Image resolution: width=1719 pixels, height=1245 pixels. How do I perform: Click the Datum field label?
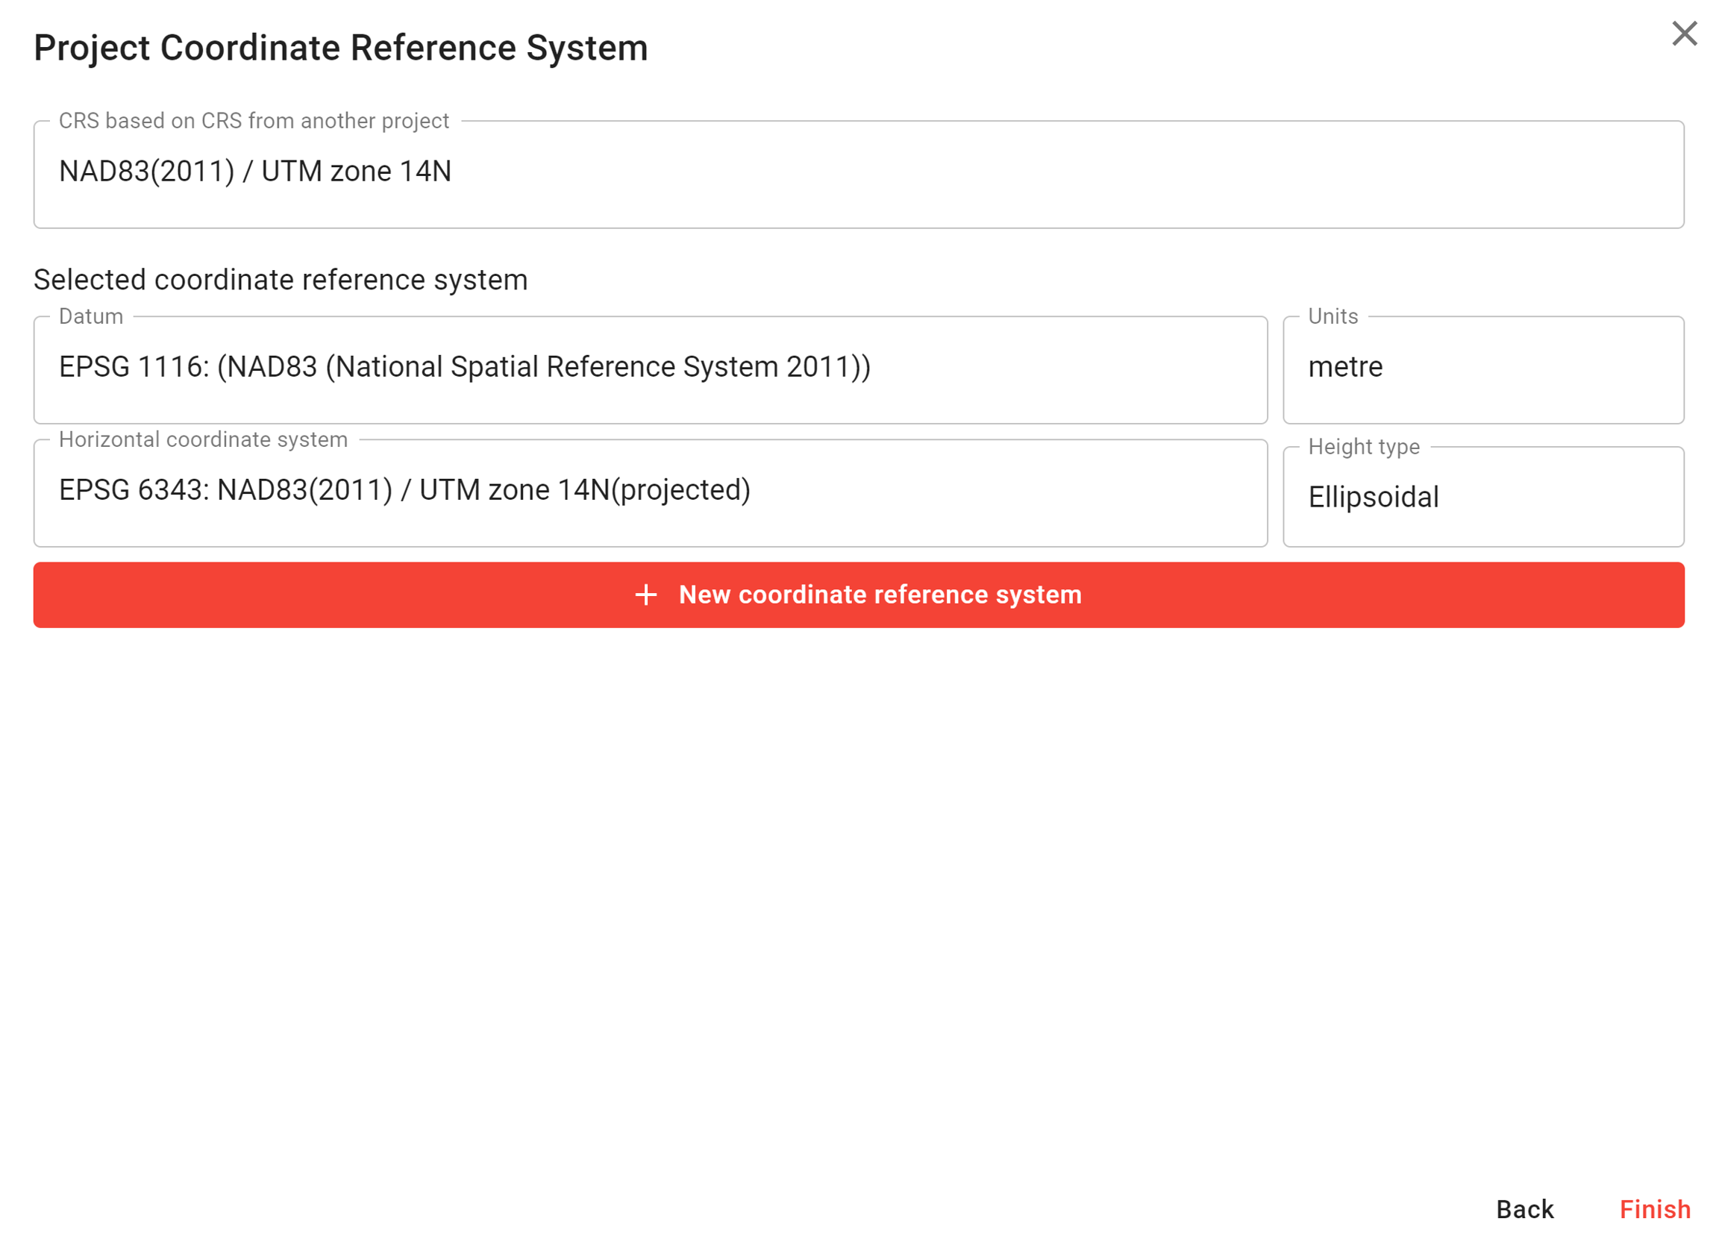coord(91,316)
